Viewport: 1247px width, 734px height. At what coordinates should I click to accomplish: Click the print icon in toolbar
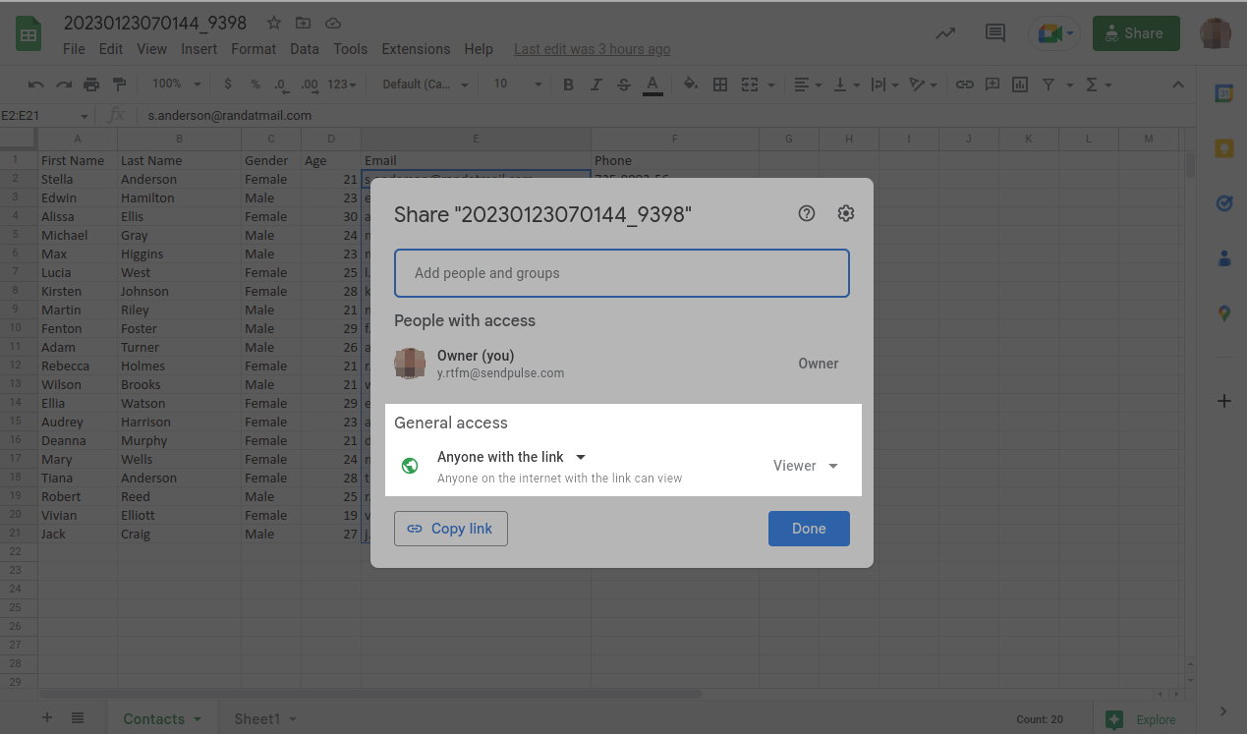91,85
